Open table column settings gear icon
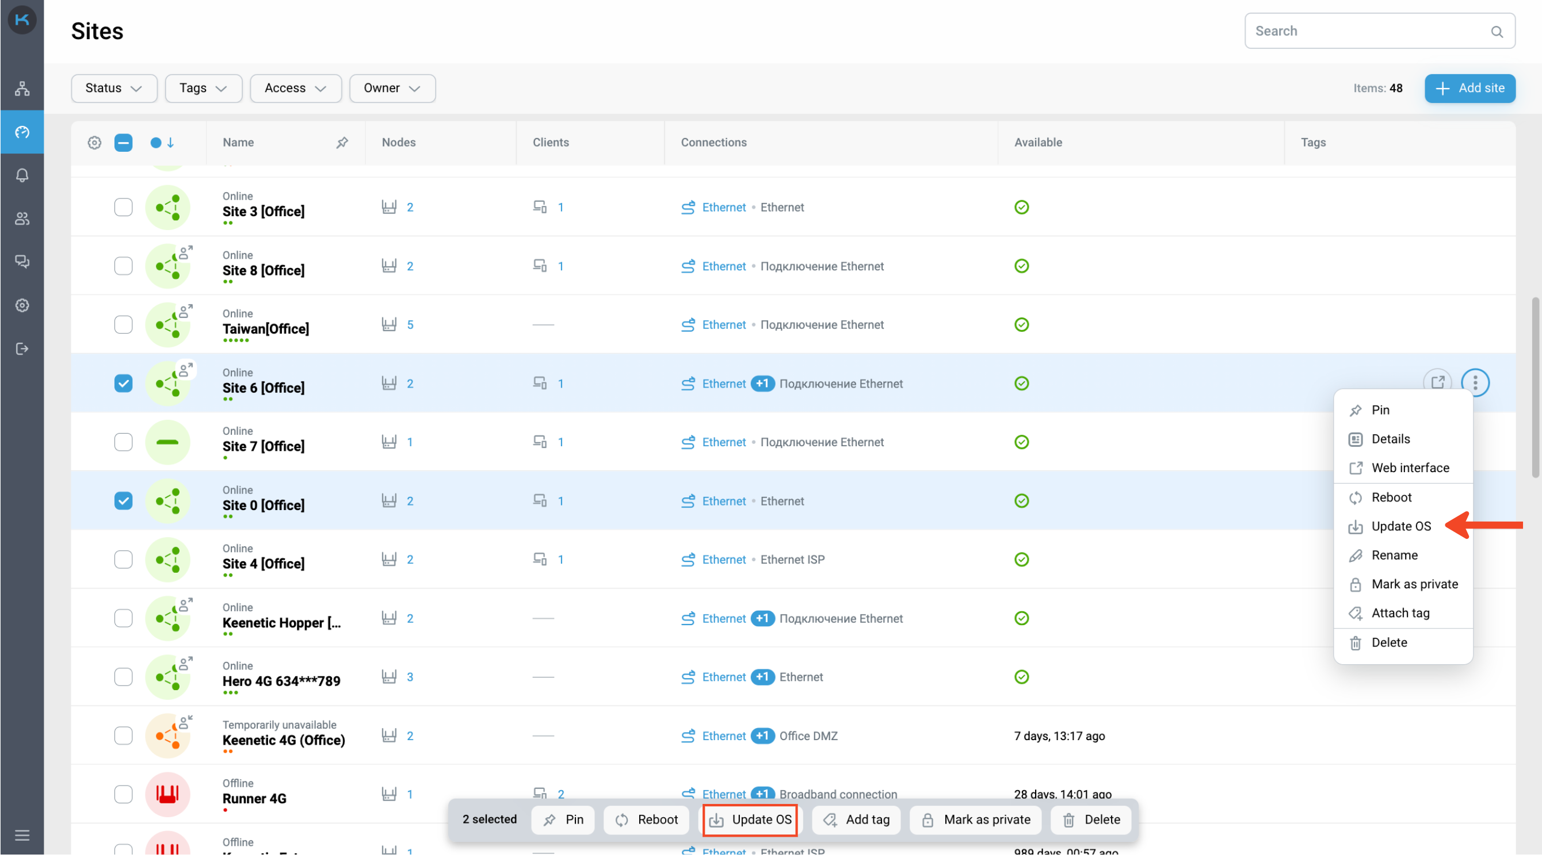1542x858 pixels. point(94,143)
